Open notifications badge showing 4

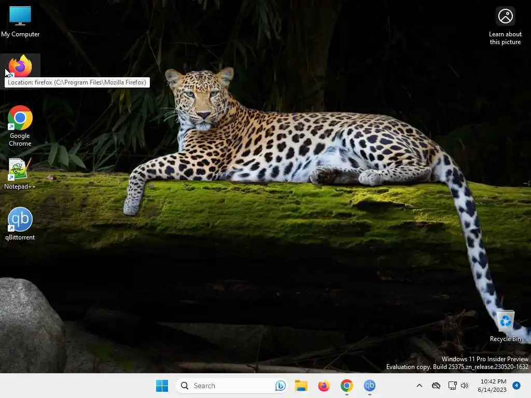click(516, 386)
